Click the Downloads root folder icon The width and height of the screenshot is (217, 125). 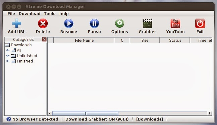point(7,45)
